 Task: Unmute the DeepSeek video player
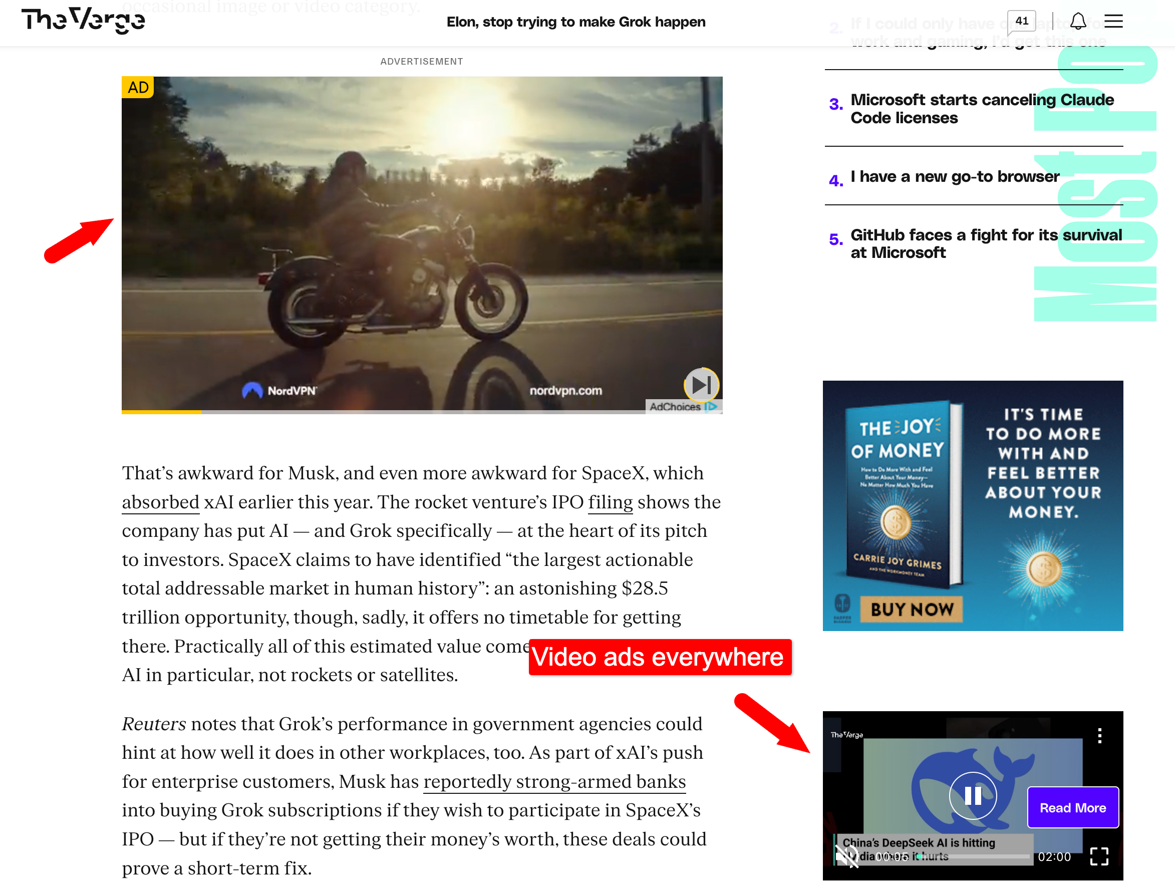(847, 856)
